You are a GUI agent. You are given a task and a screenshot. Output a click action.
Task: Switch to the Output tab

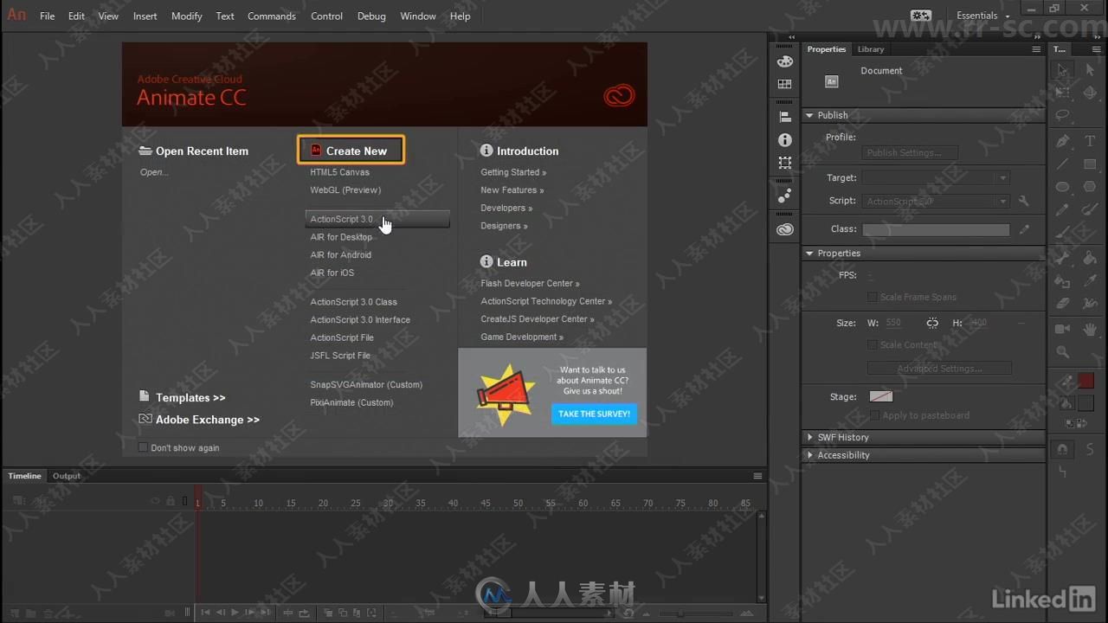67,476
